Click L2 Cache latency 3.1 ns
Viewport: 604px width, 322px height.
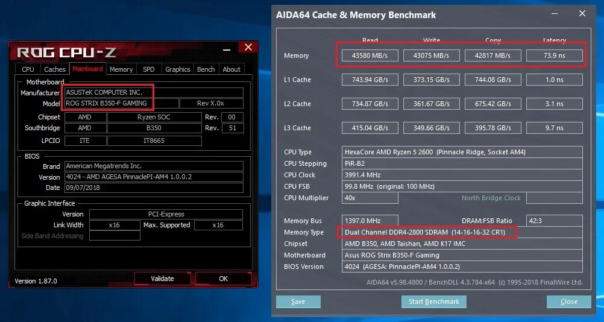[555, 104]
